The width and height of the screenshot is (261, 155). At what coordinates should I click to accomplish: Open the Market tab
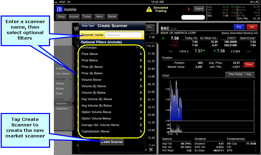(x=112, y=17)
